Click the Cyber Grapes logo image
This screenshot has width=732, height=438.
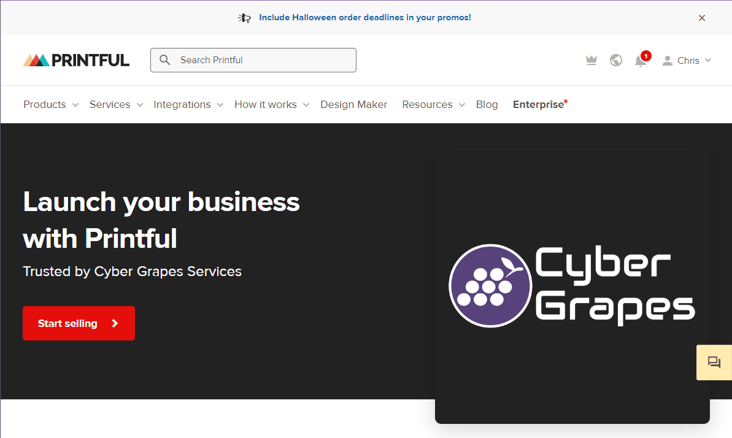(x=572, y=285)
